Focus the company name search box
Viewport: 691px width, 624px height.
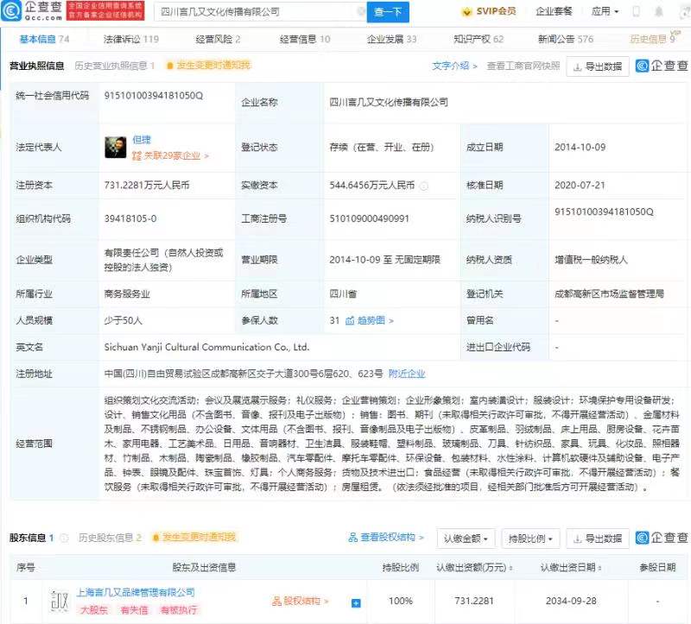click(x=260, y=12)
